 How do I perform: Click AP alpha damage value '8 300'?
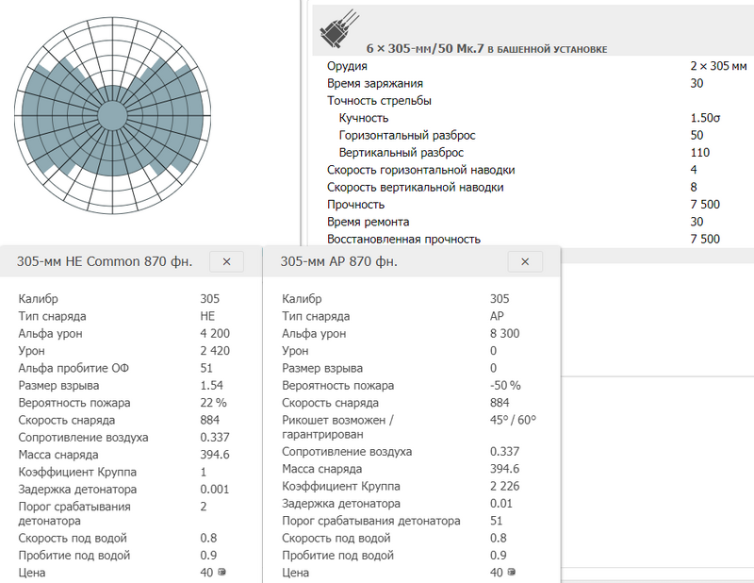504,334
